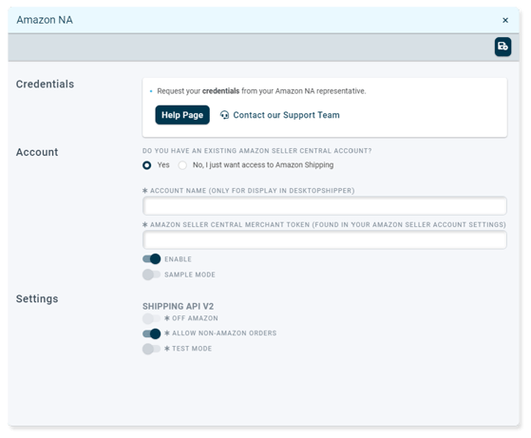The width and height of the screenshot is (531, 438).
Task: Close the Amazon NA dialog
Action: pos(505,20)
